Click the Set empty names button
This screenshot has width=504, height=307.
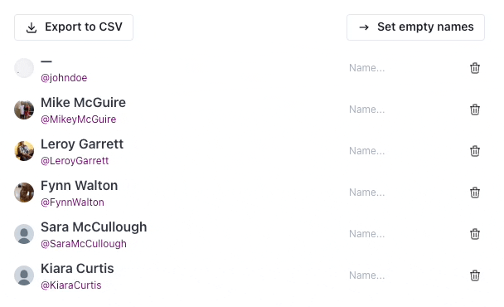coord(415,27)
